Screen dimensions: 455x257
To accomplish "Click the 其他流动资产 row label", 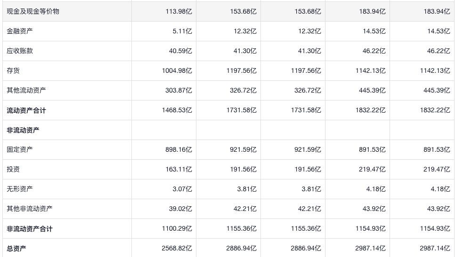I will [x=26, y=90].
